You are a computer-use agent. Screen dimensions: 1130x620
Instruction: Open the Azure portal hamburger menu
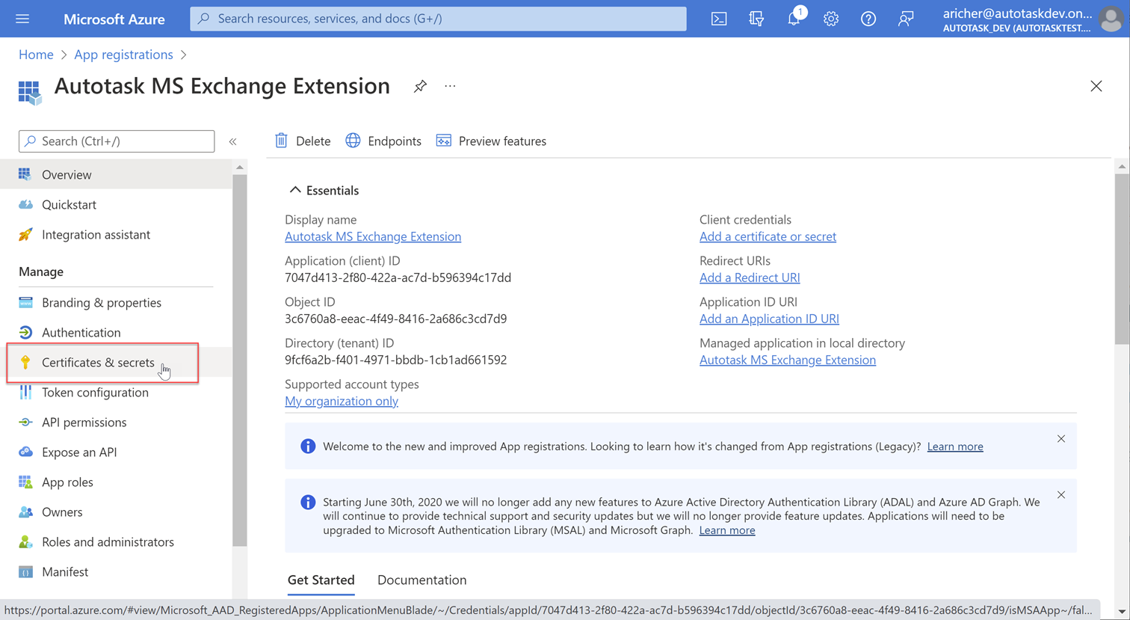[22, 19]
